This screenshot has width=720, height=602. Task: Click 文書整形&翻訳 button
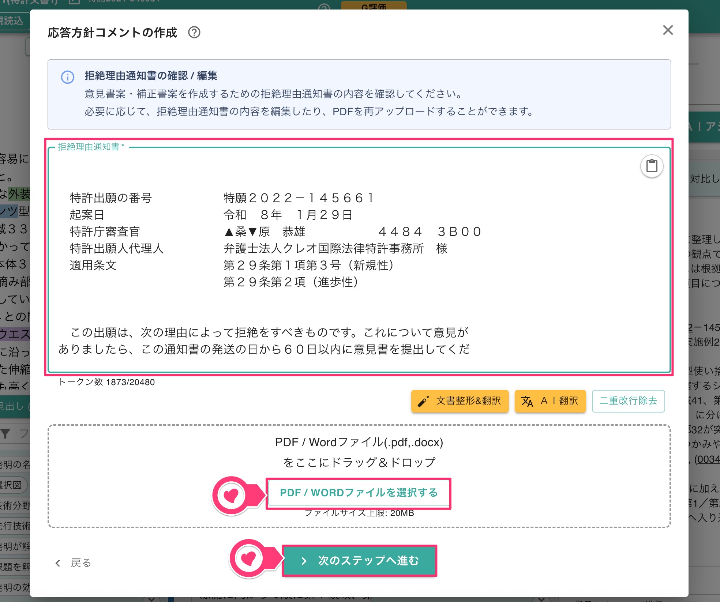tap(460, 401)
